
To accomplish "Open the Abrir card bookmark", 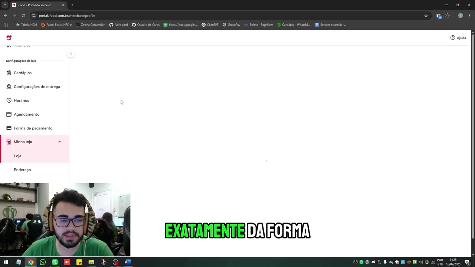I will tap(118, 25).
